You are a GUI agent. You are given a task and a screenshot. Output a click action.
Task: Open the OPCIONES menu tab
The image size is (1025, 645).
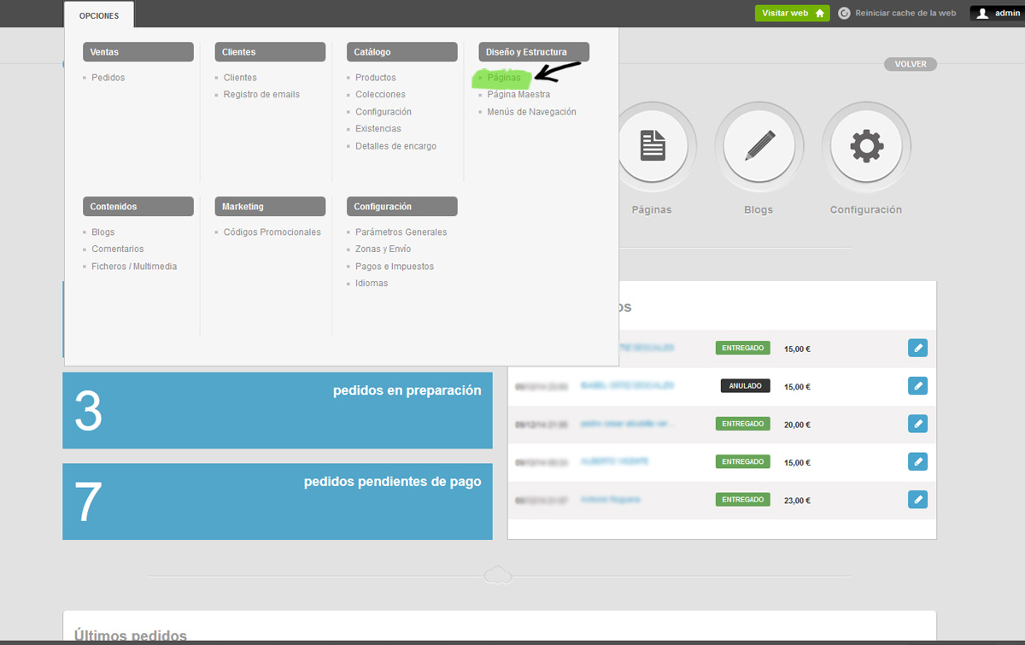[99, 15]
